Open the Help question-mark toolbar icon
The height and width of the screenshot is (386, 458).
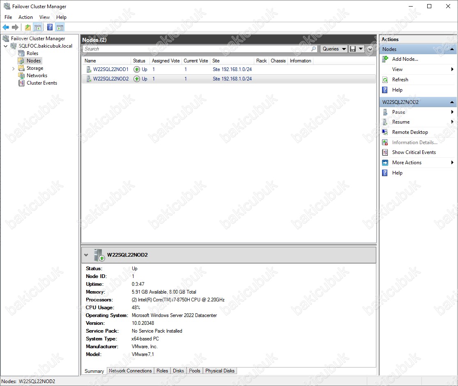pyautogui.click(x=50, y=28)
